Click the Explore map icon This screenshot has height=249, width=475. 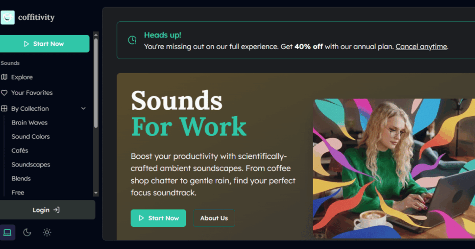point(4,77)
